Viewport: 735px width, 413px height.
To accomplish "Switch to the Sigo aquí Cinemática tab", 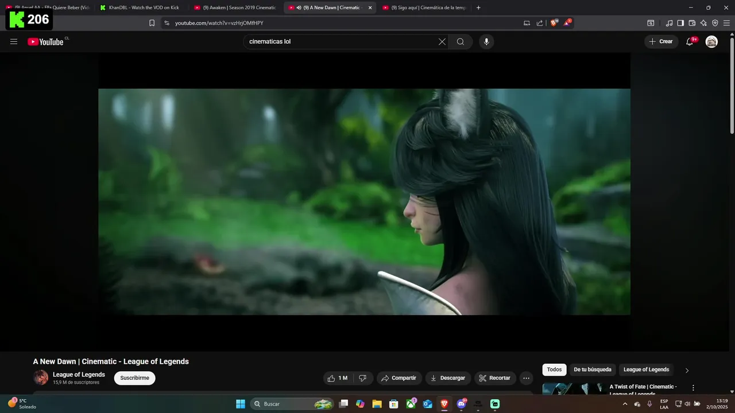I will coord(424,7).
